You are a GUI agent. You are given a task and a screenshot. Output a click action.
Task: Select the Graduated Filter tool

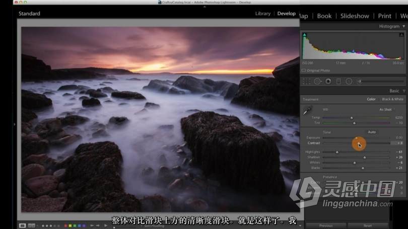tap(338, 82)
